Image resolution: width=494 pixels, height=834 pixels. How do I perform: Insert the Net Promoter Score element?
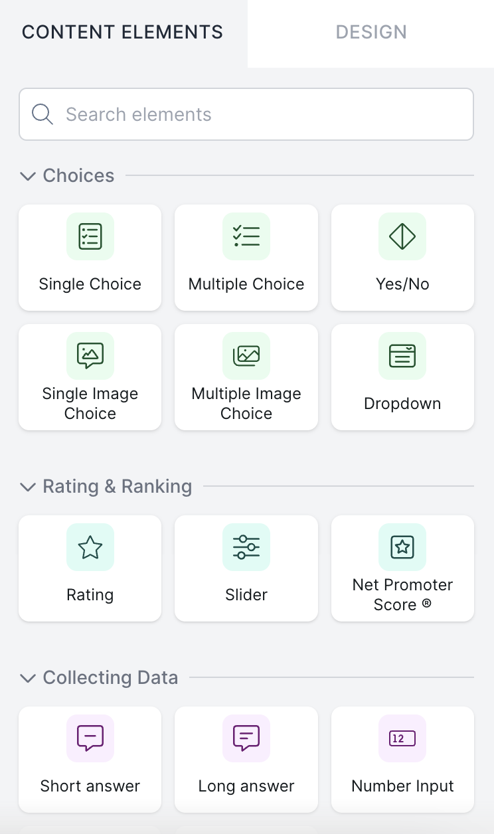(x=402, y=568)
